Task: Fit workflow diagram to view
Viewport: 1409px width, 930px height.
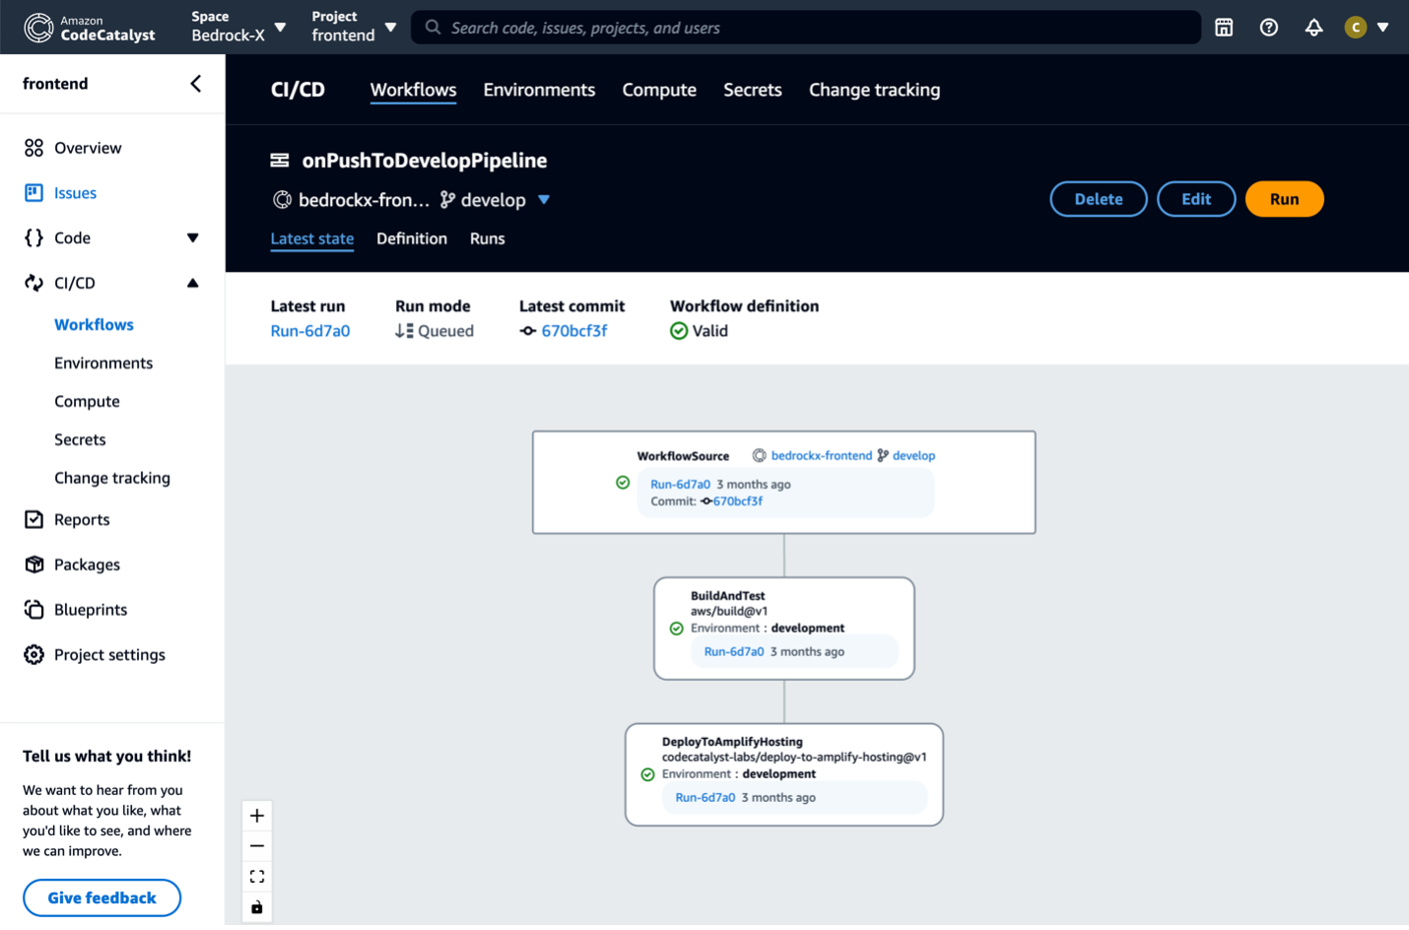Action: tap(257, 877)
